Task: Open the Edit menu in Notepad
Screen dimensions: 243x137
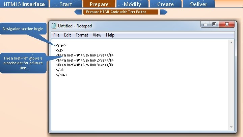Action: point(67,35)
